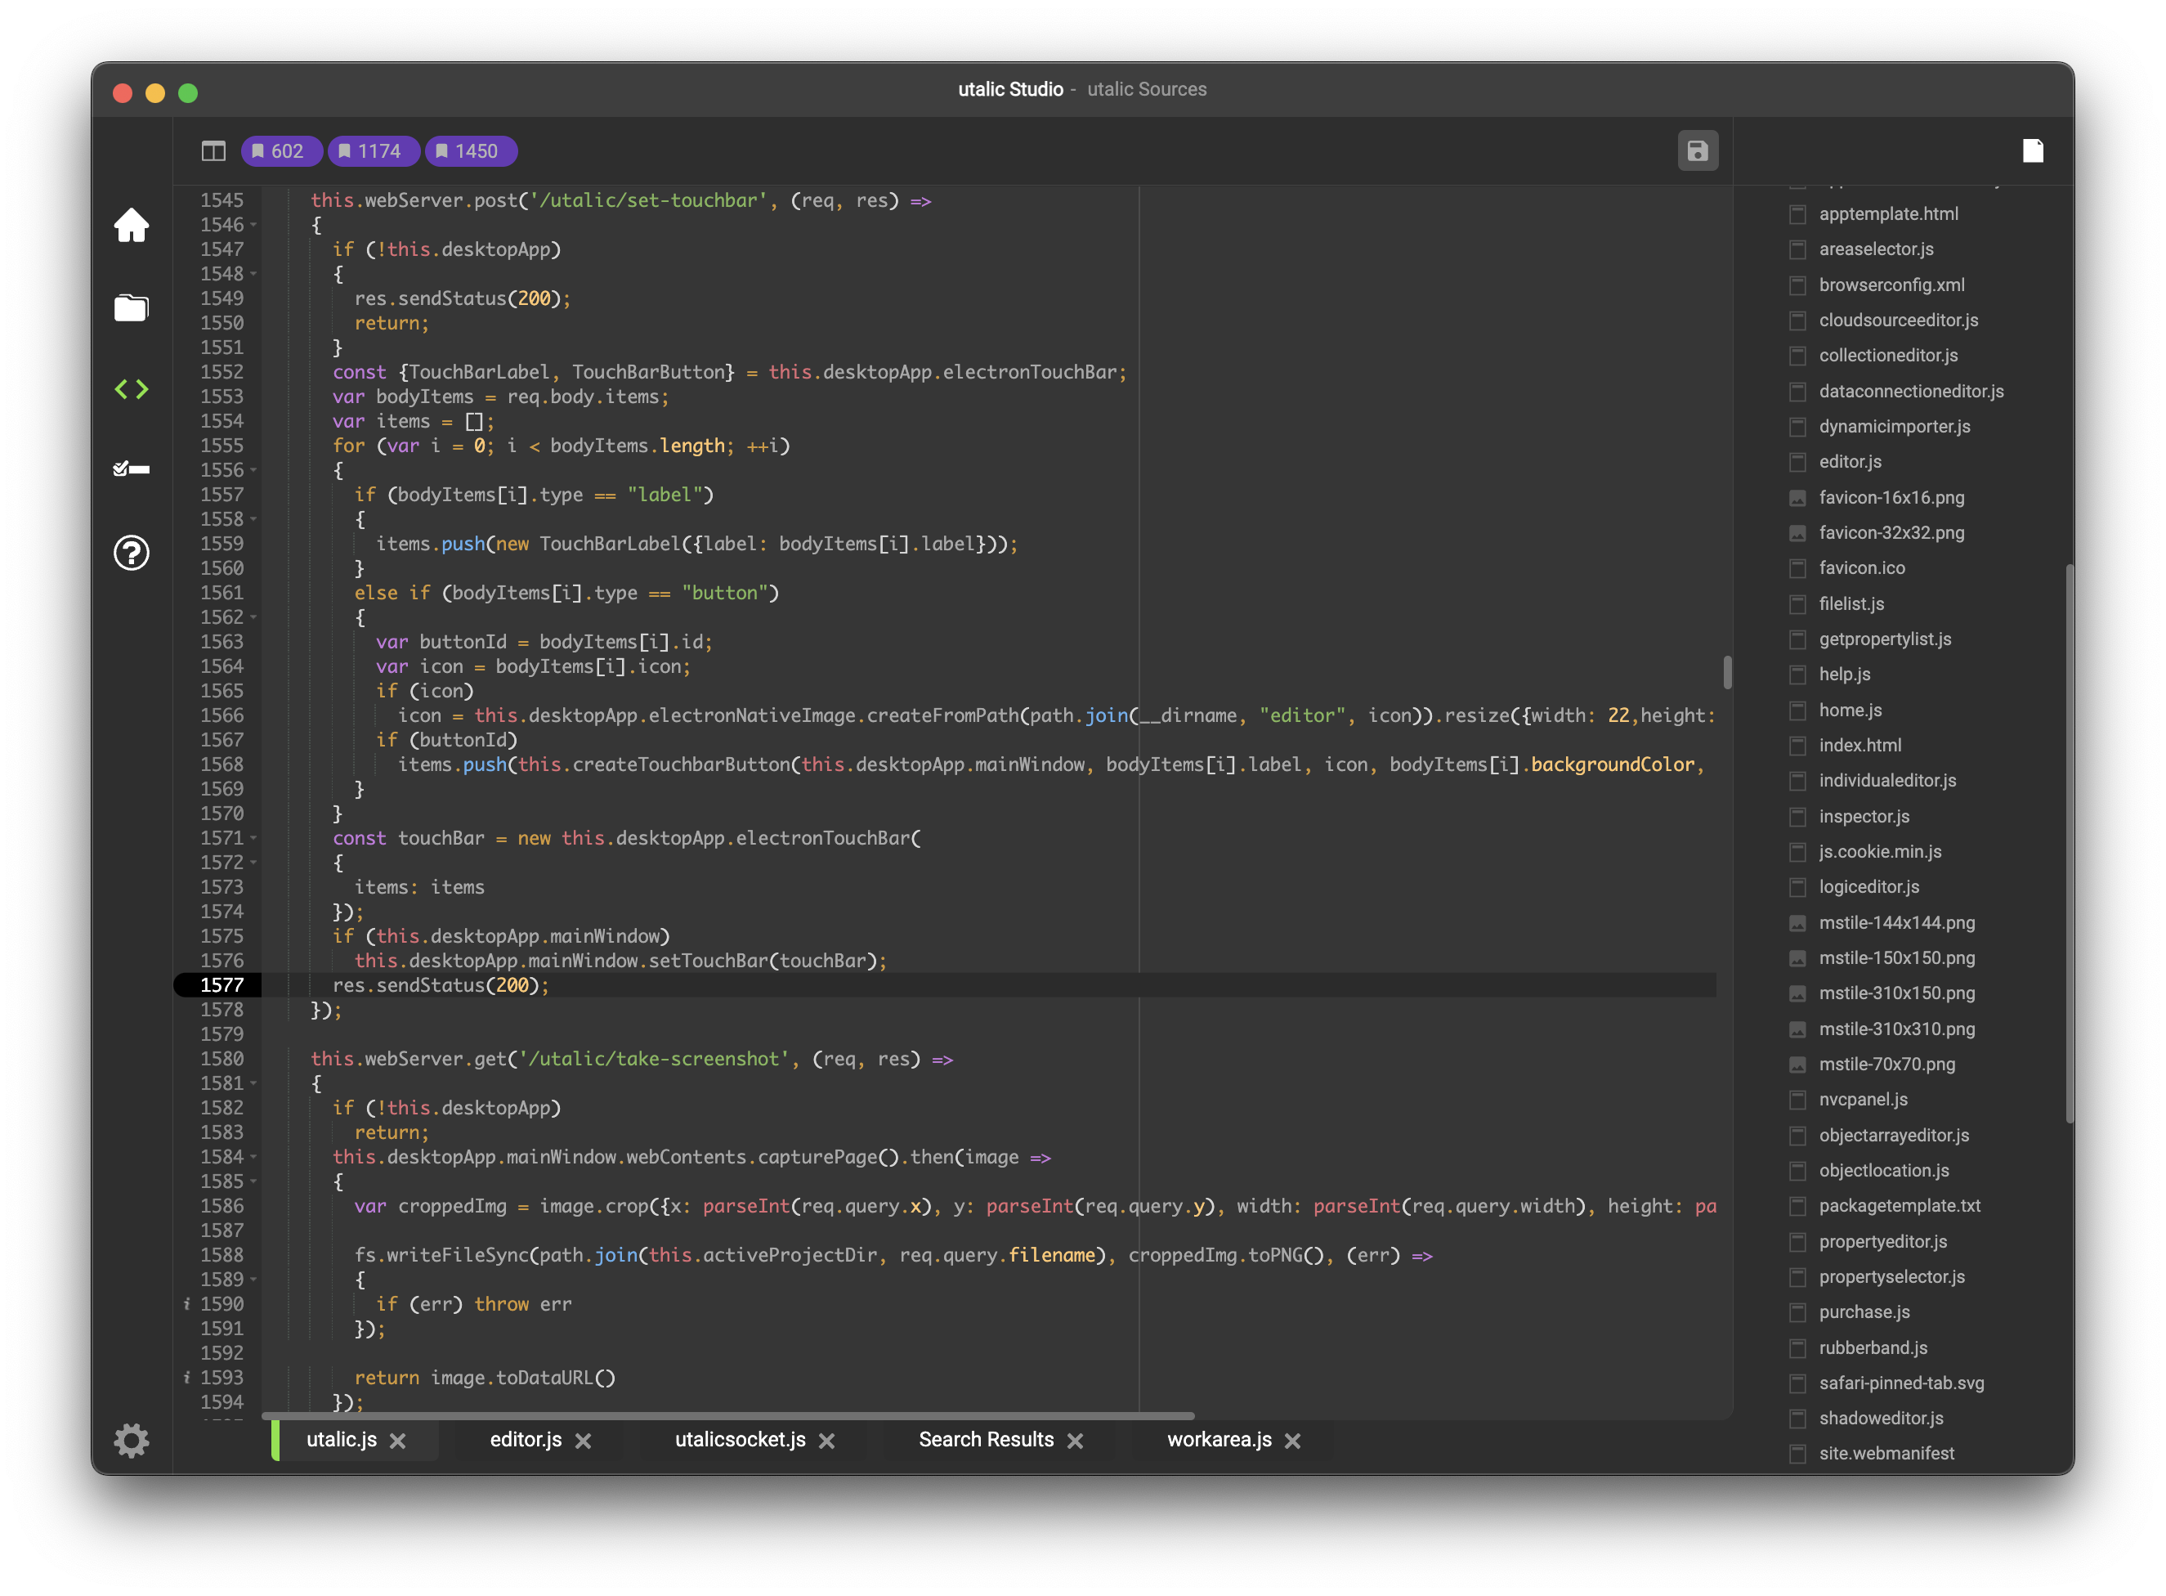Open the Home sidebar icon
2166x1596 pixels.
pyautogui.click(x=132, y=225)
